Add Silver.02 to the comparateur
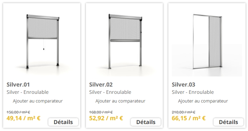The width and height of the screenshot is (248, 131). (x=120, y=101)
